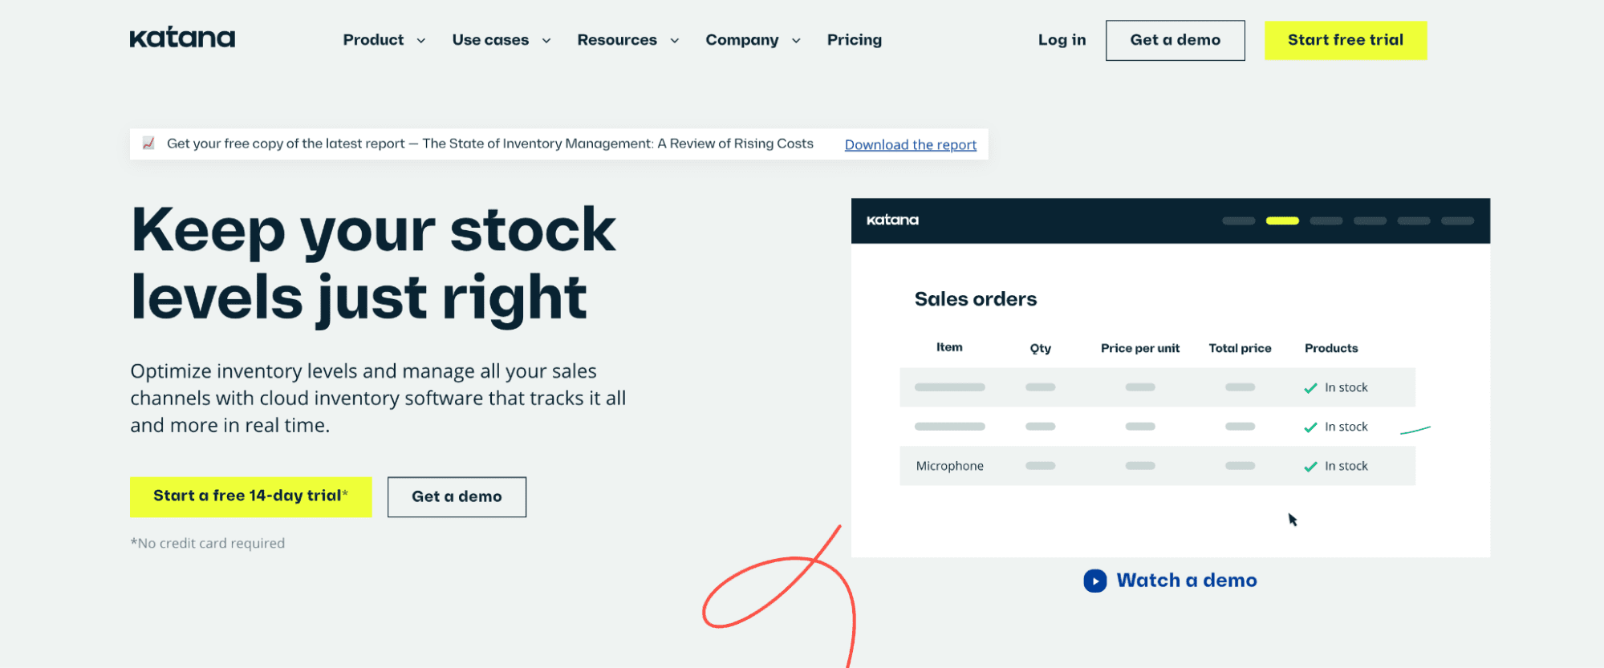Click the Log in link
Viewport: 1604px width, 668px height.
1062,40
